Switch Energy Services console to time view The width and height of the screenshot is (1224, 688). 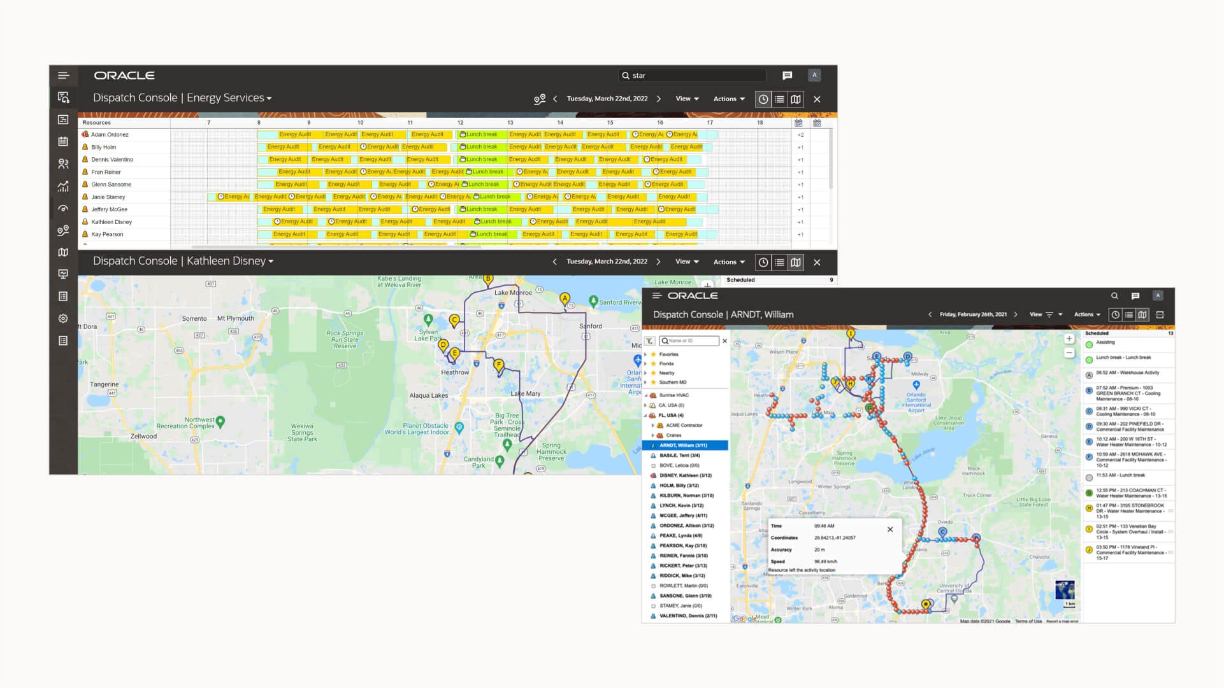point(763,99)
